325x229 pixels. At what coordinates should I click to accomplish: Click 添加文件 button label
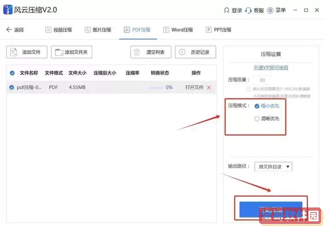(x=31, y=52)
